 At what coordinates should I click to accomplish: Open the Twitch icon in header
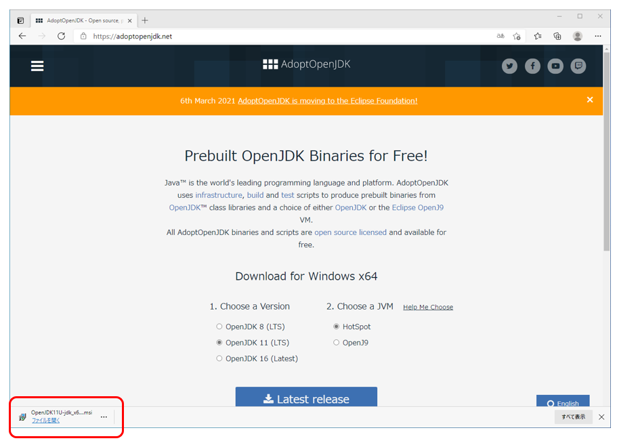(578, 66)
